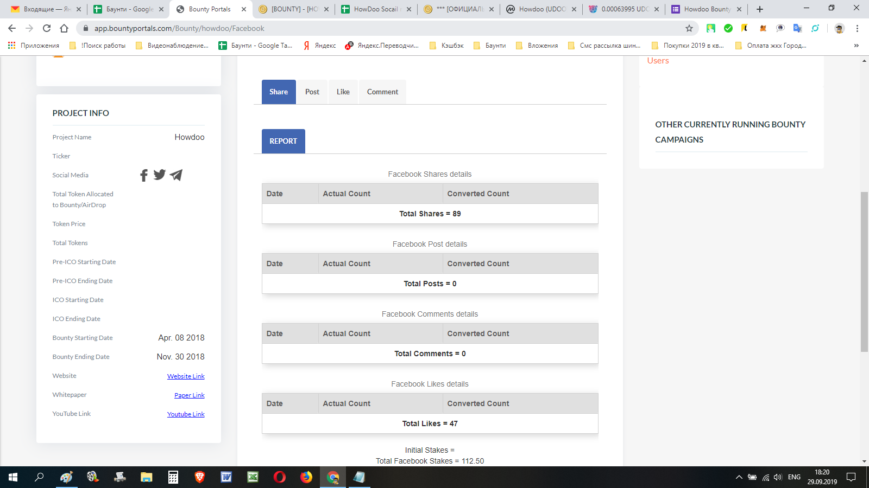Click the Bounty Ending Date value Nov. 30 2018
The width and height of the screenshot is (869, 488).
(180, 357)
